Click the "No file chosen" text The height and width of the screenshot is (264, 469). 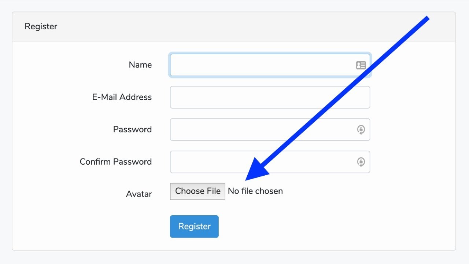tap(255, 191)
